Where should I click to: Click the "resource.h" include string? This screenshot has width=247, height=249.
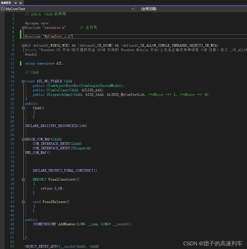point(54,28)
